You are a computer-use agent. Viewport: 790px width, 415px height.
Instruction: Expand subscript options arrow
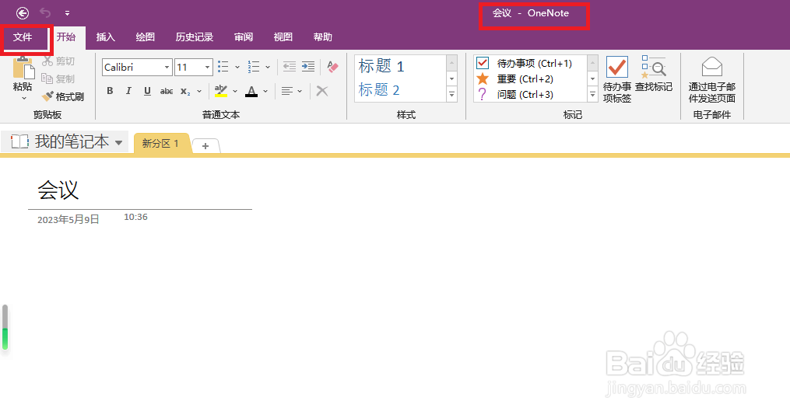tap(199, 92)
